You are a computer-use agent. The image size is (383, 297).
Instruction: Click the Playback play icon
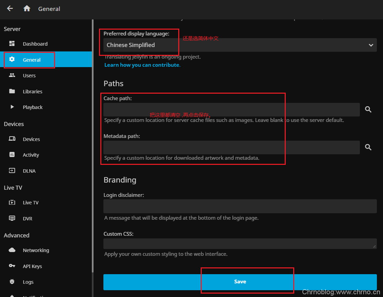pos(12,107)
